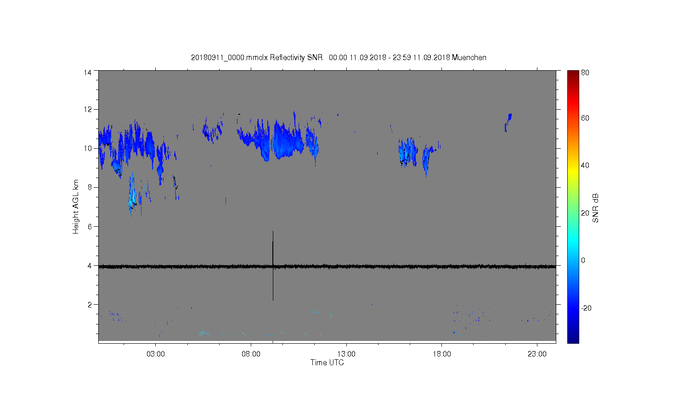Click the colorbar value 60

point(585,118)
